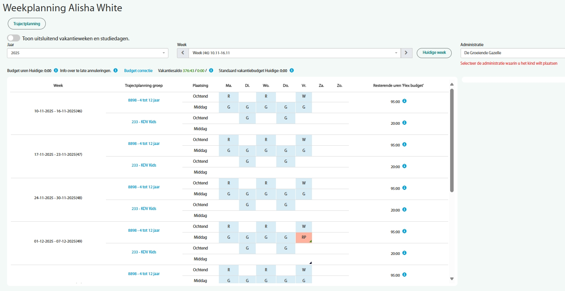Viewport: 565px width, 291px height.
Task: Click info icon after late annuleringen text
Action: [116, 71]
